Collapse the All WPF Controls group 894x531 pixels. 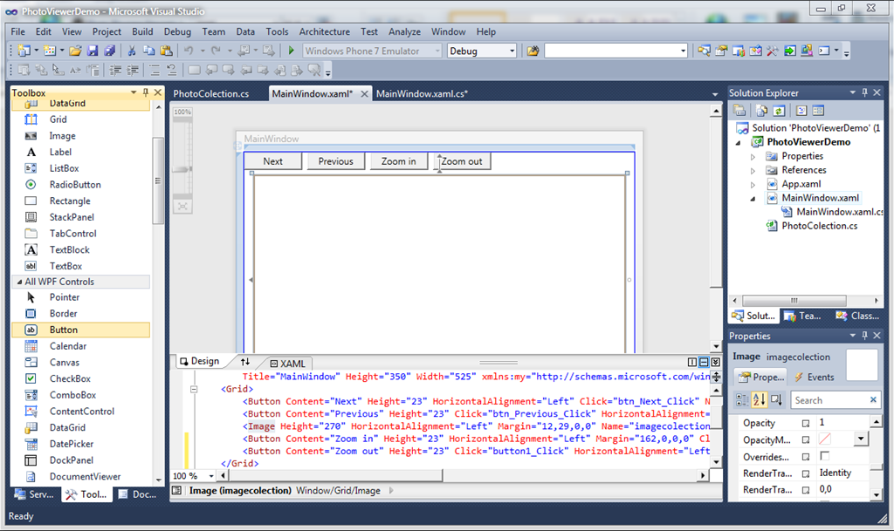pos(17,282)
